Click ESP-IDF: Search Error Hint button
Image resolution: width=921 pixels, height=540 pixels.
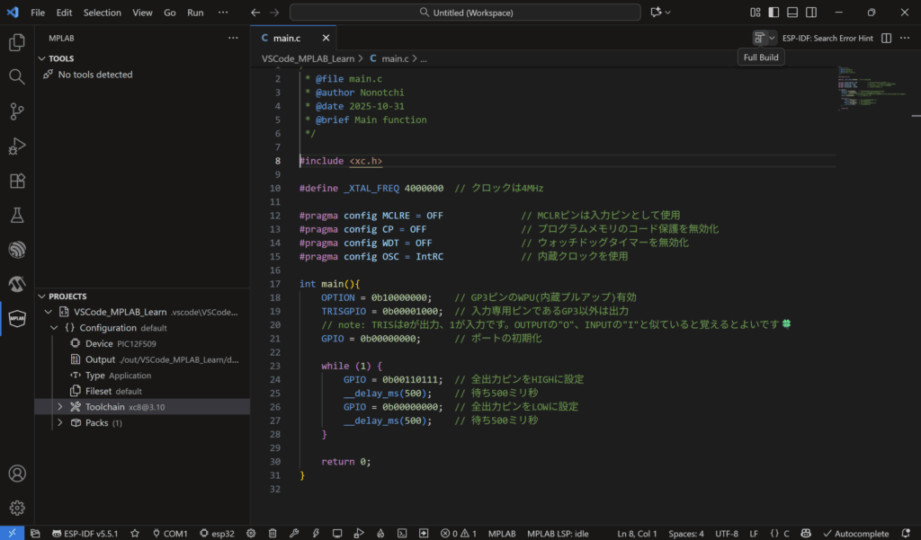(x=827, y=38)
